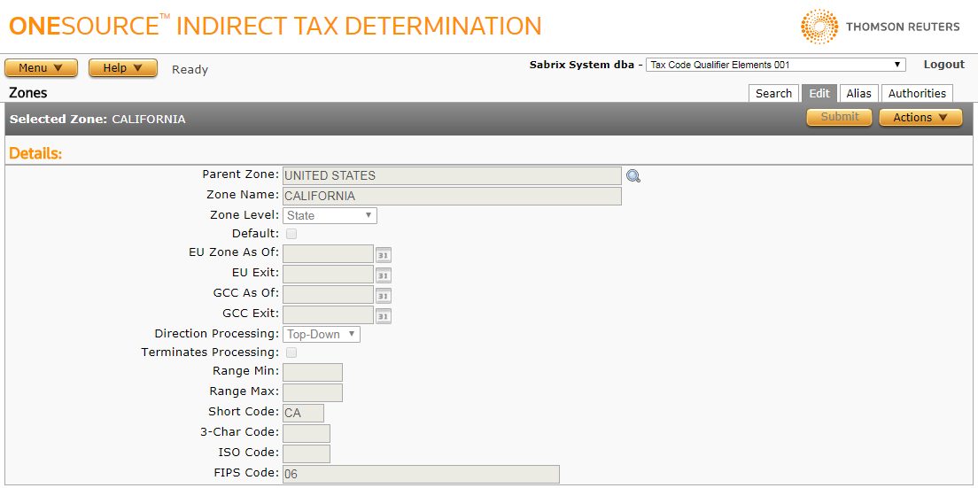Click the Help button
978x488 pixels.
123,68
